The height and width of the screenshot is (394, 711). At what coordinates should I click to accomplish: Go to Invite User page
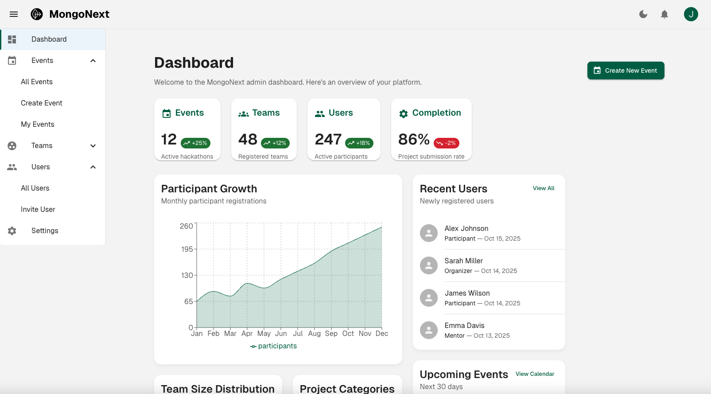click(38, 210)
